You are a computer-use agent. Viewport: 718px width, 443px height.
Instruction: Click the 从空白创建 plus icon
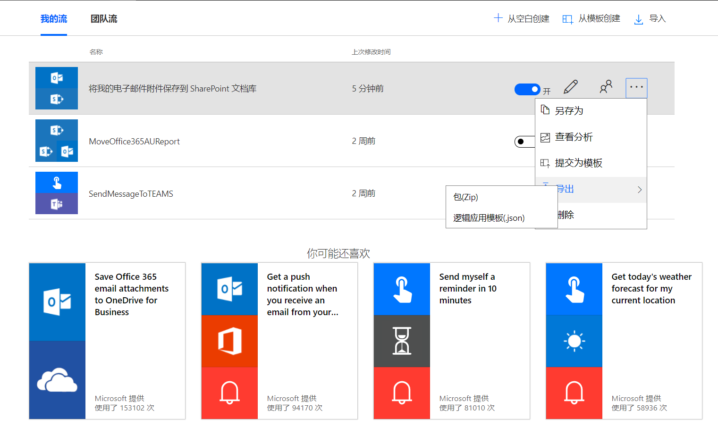(x=498, y=18)
